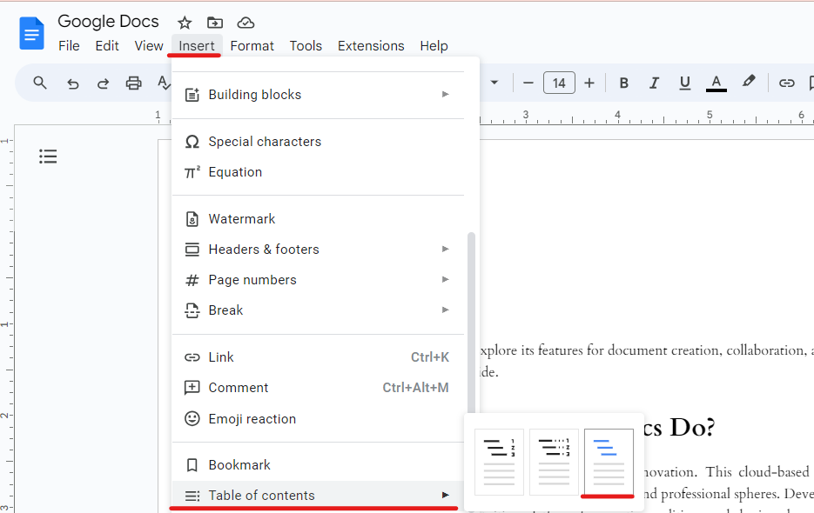Toggle bold formatting
Image resolution: width=814 pixels, height=513 pixels.
(623, 83)
